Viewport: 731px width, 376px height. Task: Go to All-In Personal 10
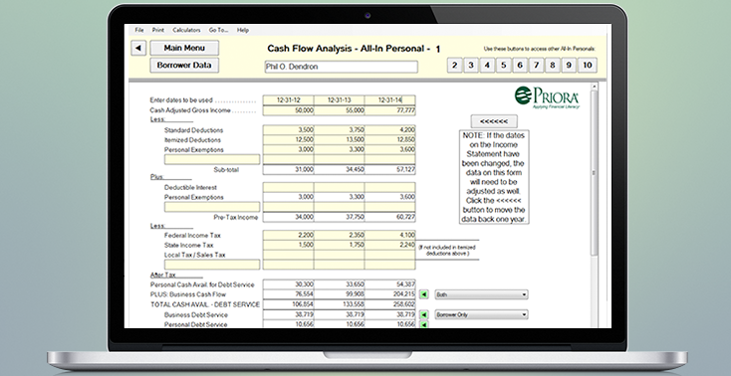coord(588,66)
